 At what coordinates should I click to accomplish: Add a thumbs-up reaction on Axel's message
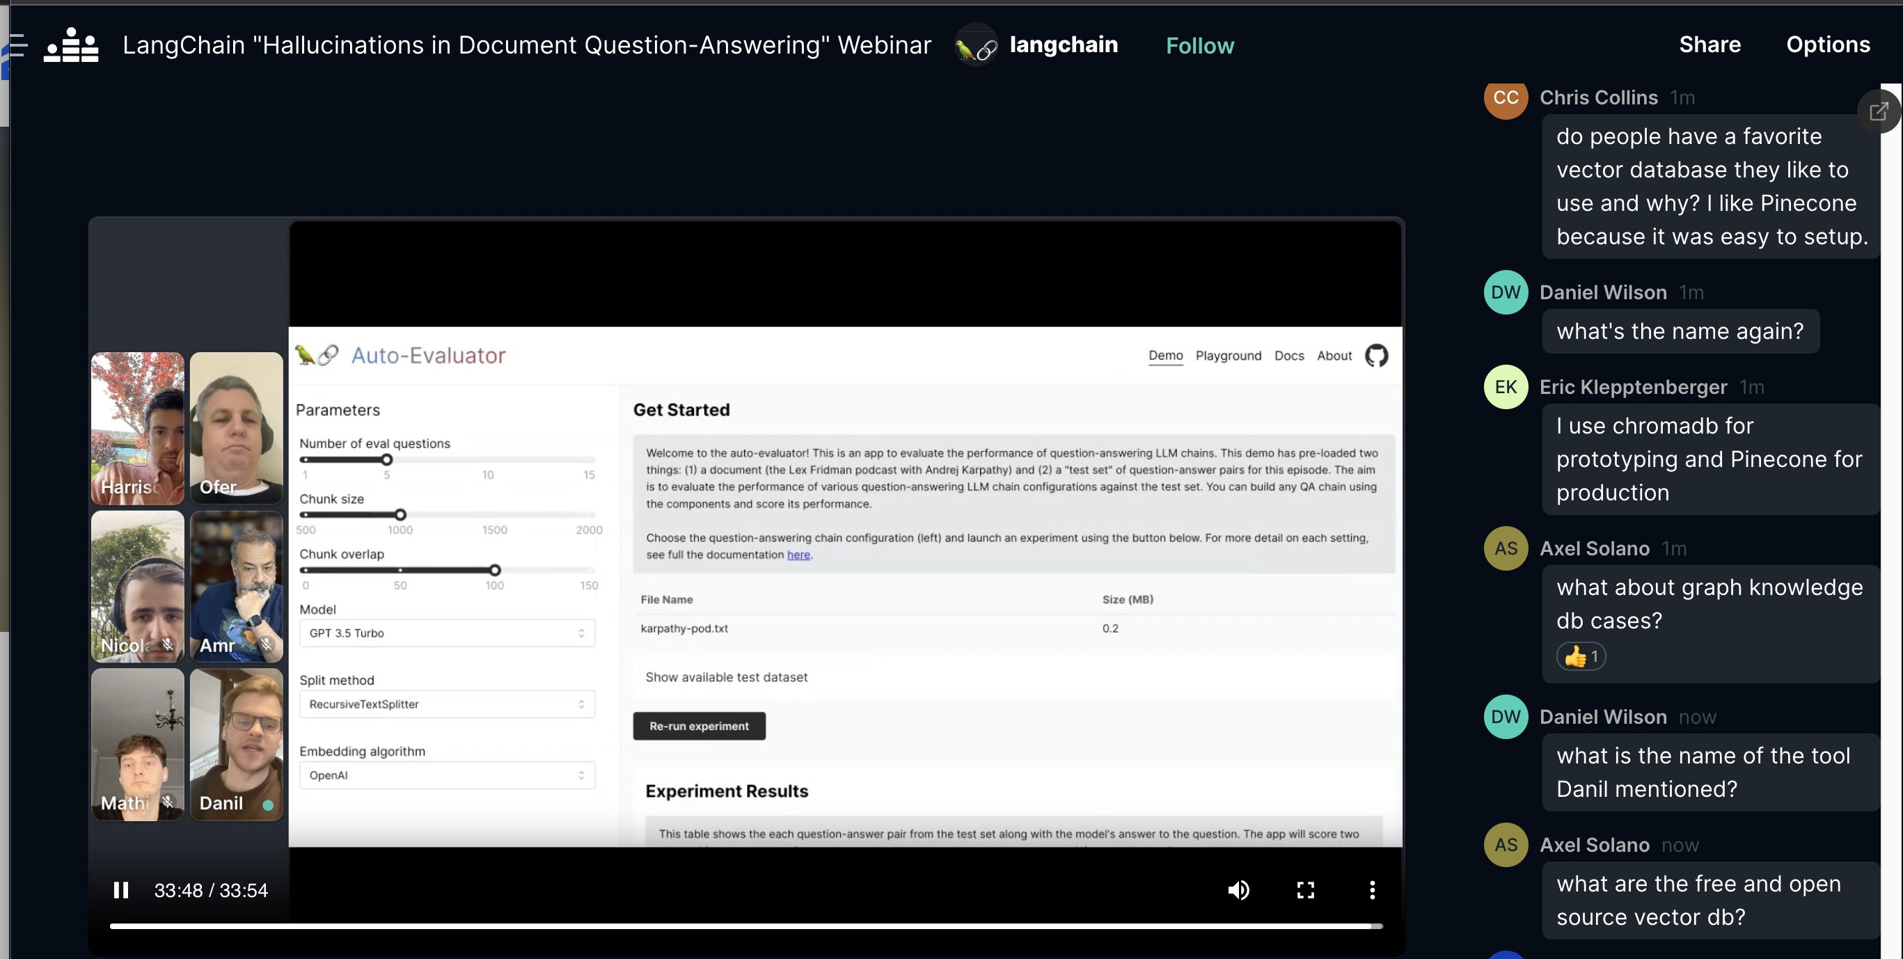(x=1581, y=656)
